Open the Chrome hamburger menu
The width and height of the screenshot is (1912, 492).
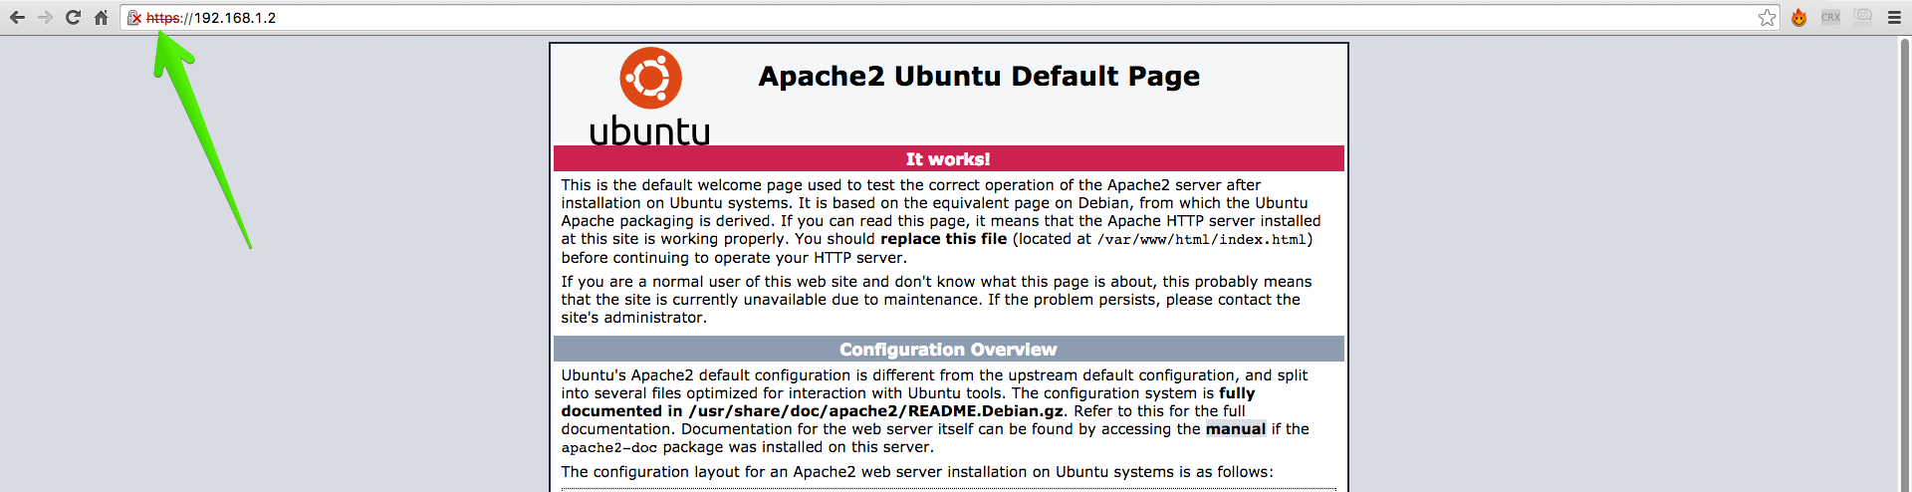point(1894,18)
